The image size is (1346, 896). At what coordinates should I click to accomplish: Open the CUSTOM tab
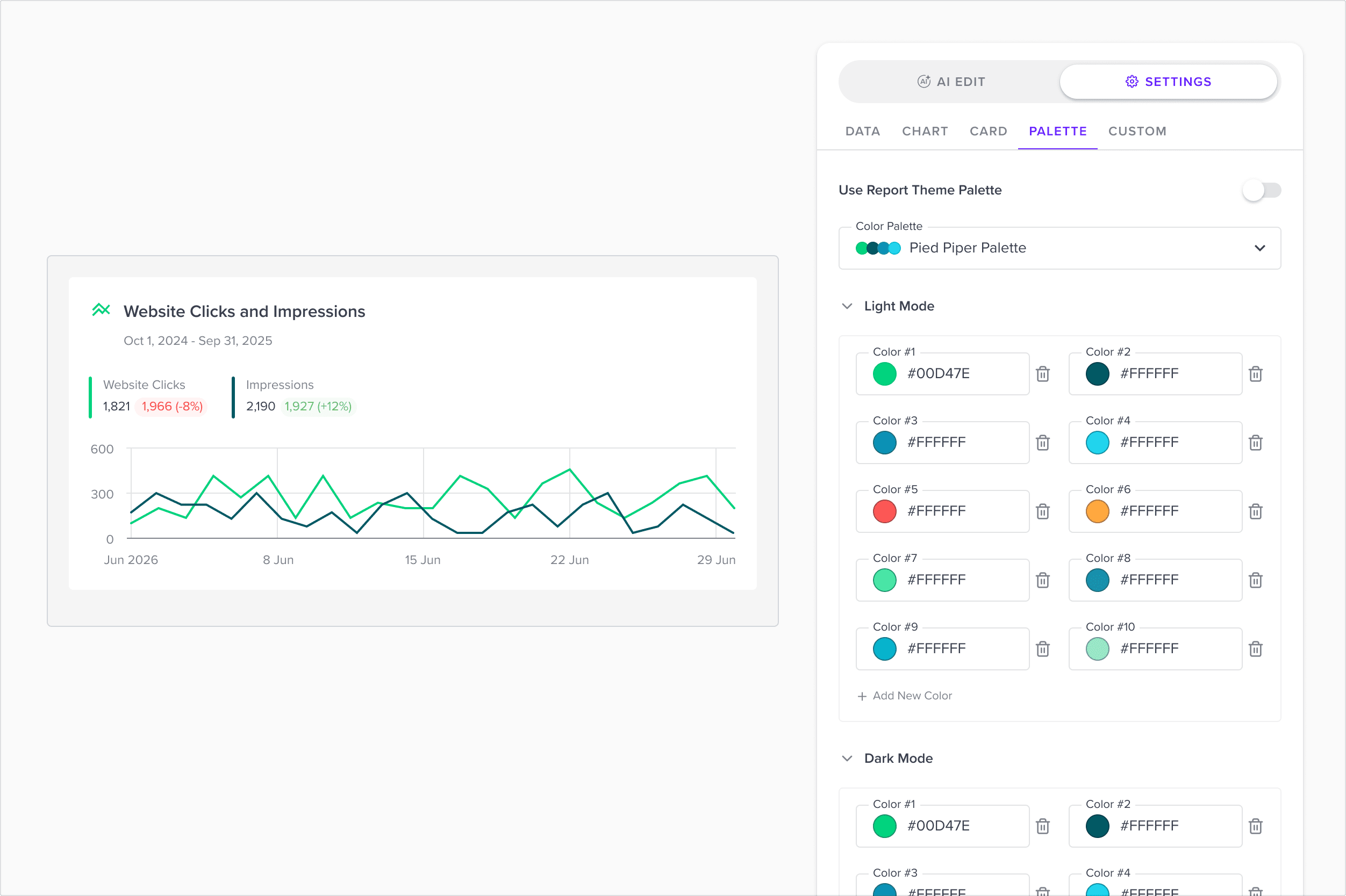(1137, 131)
